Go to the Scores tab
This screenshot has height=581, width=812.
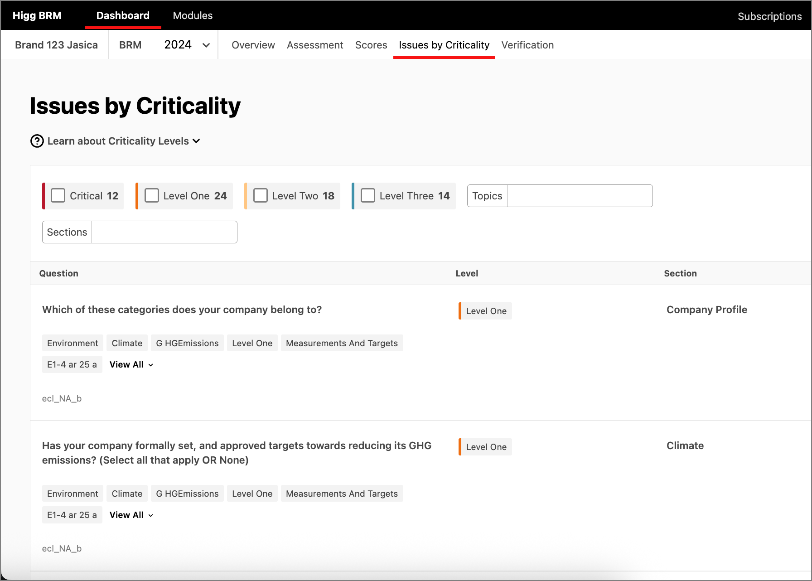pyautogui.click(x=371, y=45)
